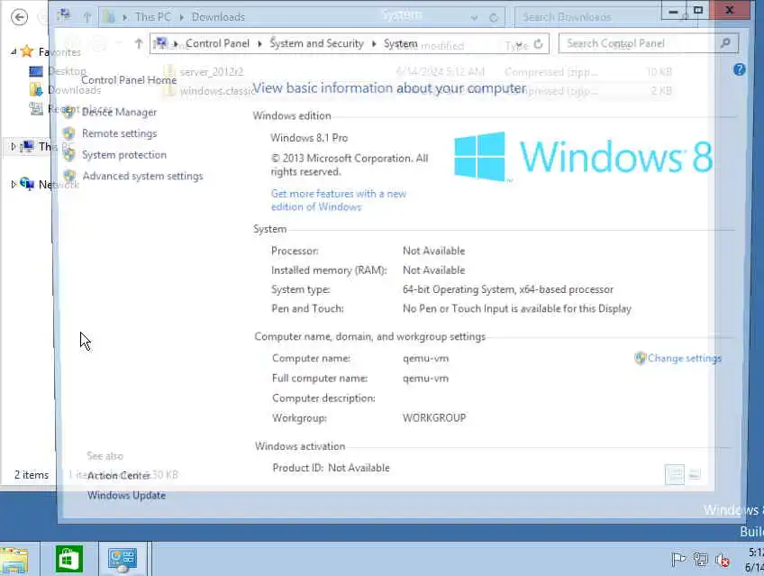Click System and Security breadcrumb
Screen dimensions: 764x576
point(317,43)
